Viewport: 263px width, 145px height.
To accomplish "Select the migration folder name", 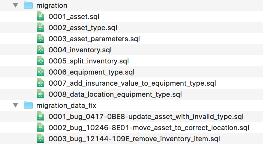I will [x=52, y=6].
